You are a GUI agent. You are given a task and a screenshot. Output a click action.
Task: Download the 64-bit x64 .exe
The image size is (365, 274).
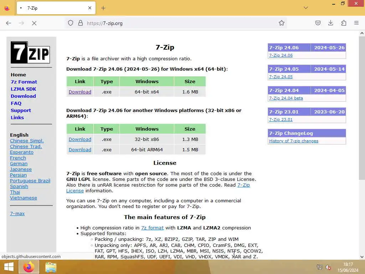(x=80, y=92)
